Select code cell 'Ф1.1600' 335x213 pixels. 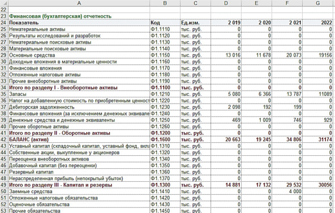(x=165, y=139)
